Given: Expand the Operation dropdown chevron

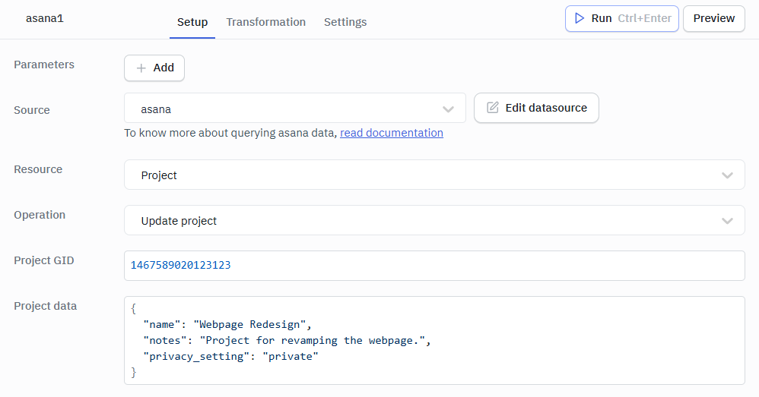Looking at the screenshot, I should (727, 221).
